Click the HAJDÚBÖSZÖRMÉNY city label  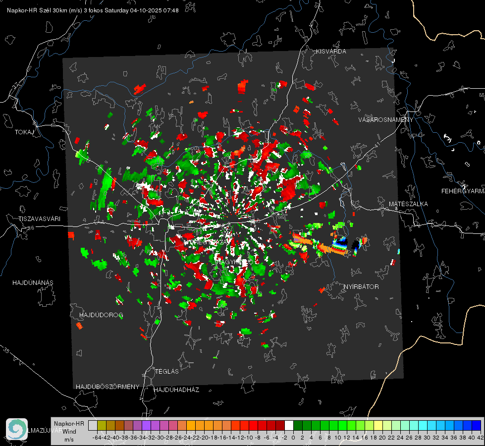click(108, 387)
